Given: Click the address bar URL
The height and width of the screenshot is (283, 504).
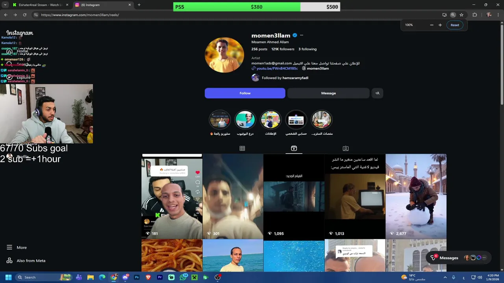Looking at the screenshot, I should coord(80,15).
